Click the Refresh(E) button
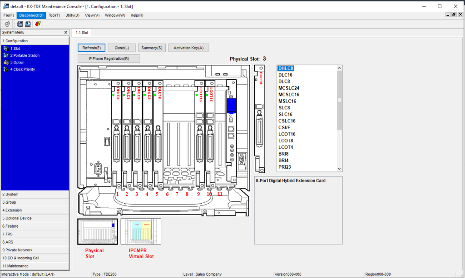Image resolution: width=465 pixels, height=278 pixels. click(92, 48)
